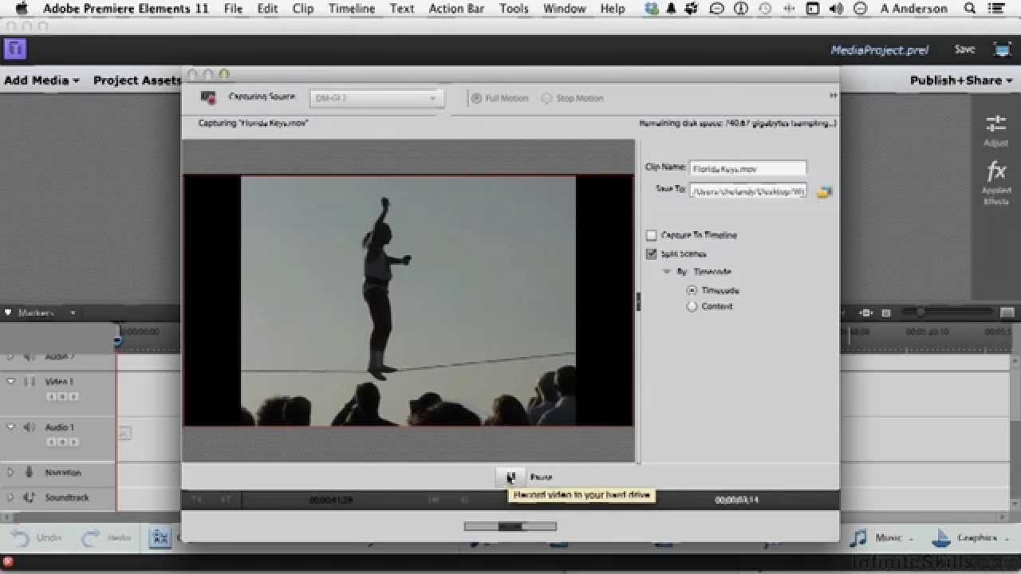Image resolution: width=1021 pixels, height=574 pixels.
Task: Select the Timecode radio button
Action: click(692, 290)
